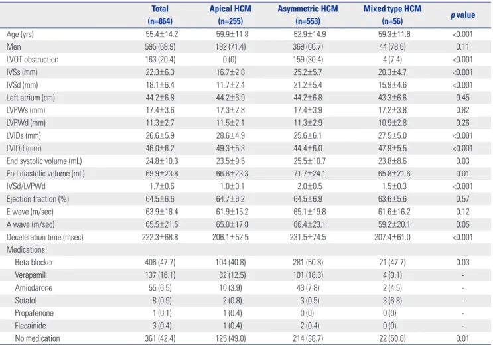
Task: Click the End diastolic total value 69.9±23.8
Action: pyautogui.click(x=162, y=174)
